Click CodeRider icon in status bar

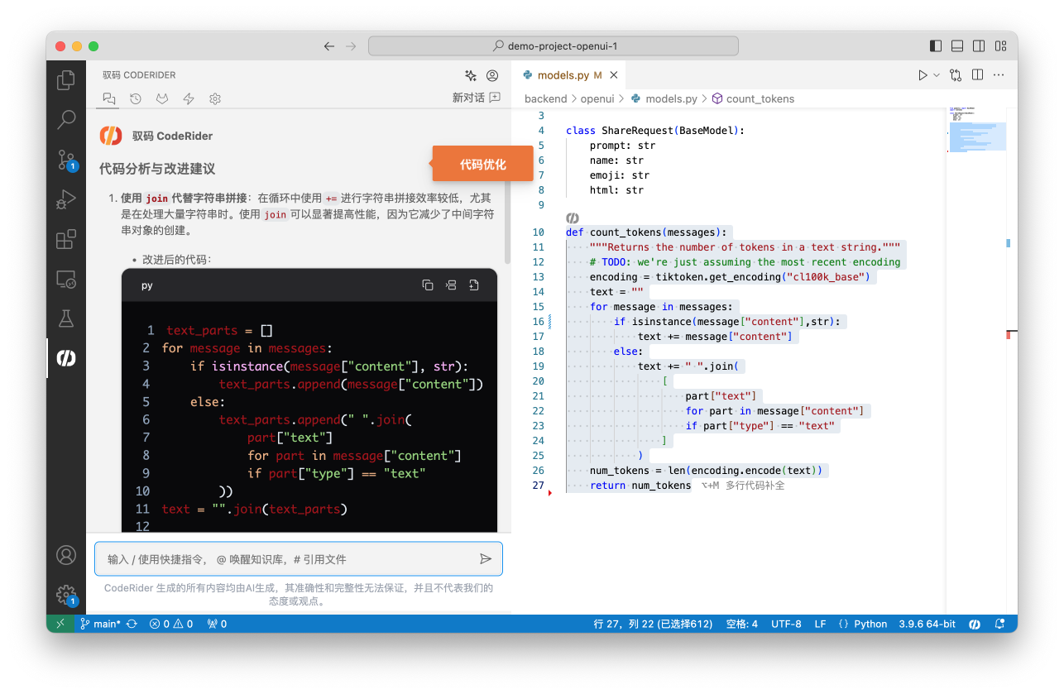click(975, 624)
